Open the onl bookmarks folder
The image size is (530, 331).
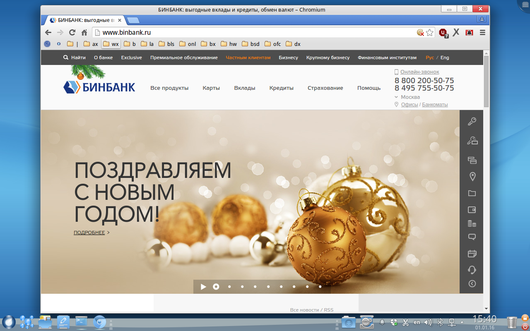click(188, 44)
